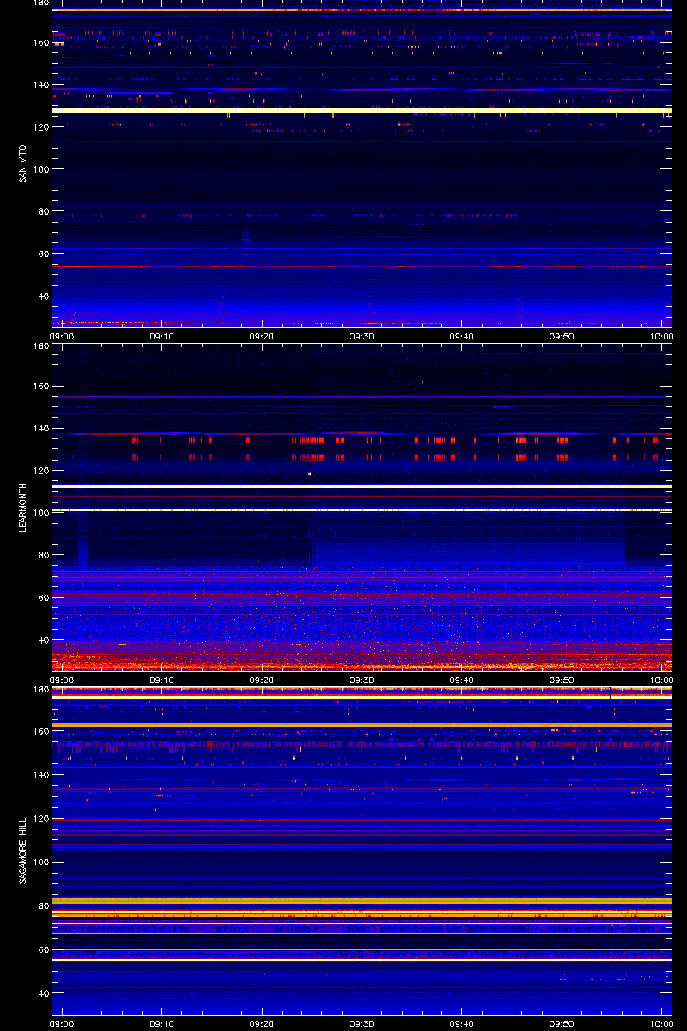Select the 09:40 time tick under San Vito panel
687x1031 pixels.
click(x=462, y=336)
